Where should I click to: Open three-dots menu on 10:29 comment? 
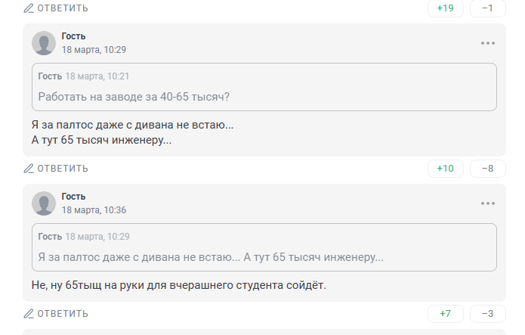(487, 43)
